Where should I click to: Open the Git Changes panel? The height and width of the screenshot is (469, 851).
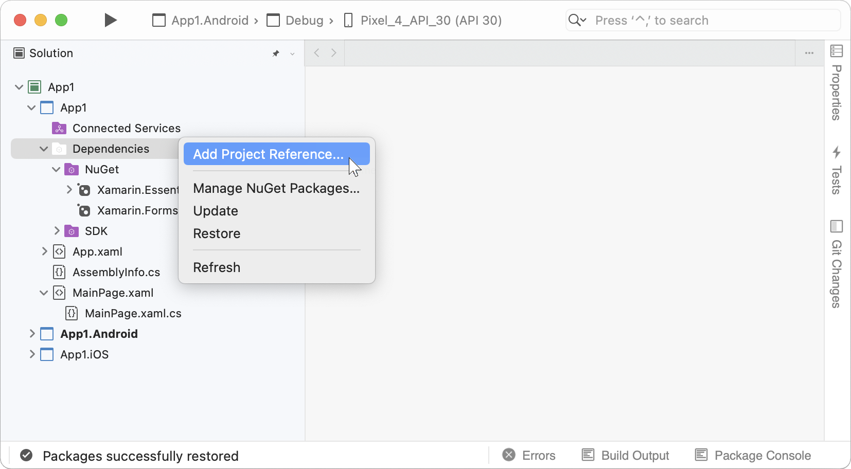837,264
